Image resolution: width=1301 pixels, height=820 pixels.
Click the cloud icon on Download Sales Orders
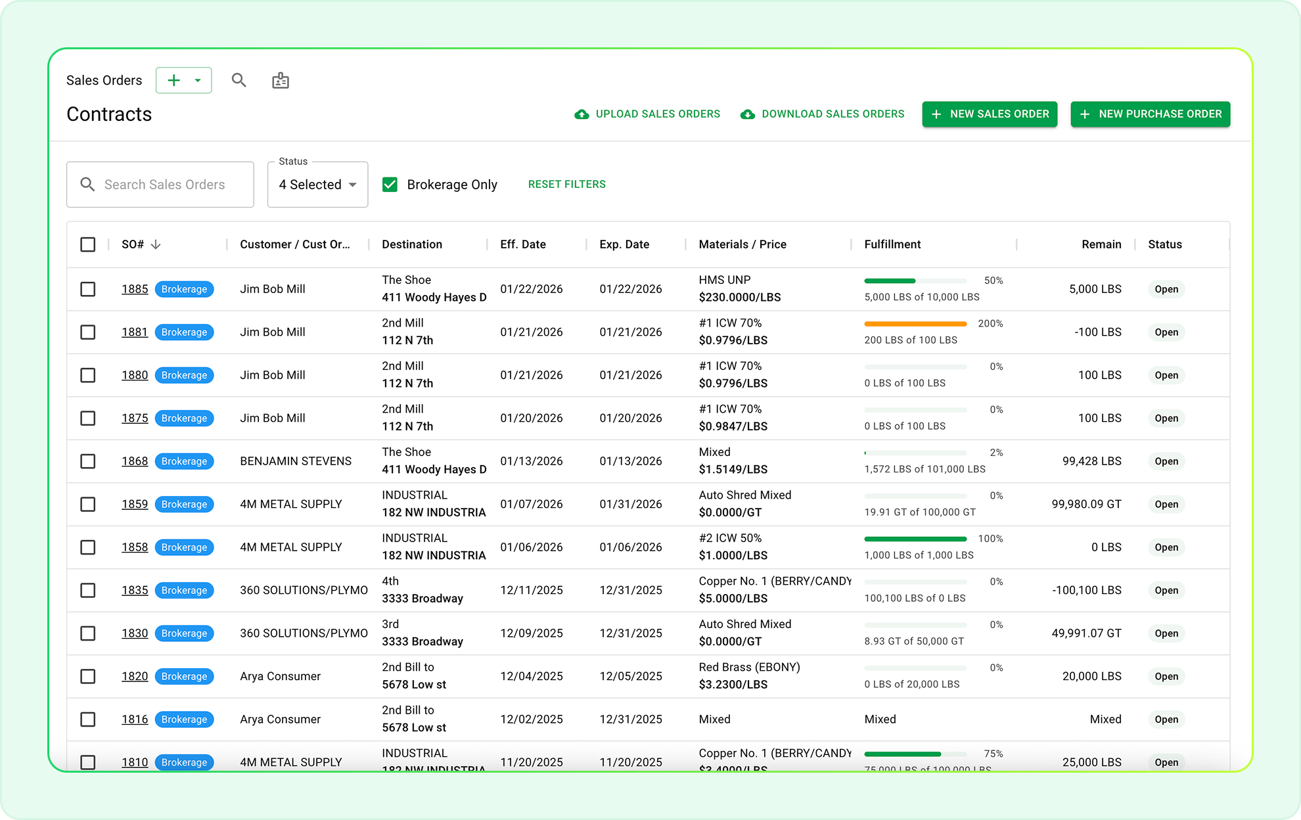747,114
